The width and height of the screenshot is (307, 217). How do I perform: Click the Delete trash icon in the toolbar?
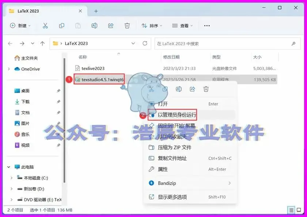coord(127,26)
